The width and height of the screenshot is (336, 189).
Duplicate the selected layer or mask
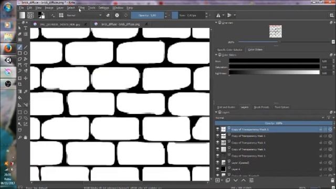[x=228, y=181]
